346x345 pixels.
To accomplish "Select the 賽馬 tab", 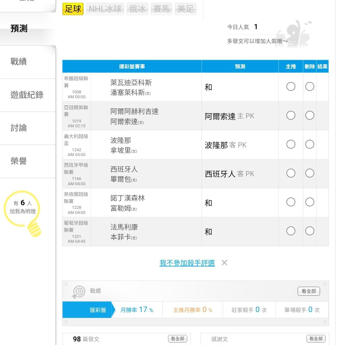I will pyautogui.click(x=161, y=9).
